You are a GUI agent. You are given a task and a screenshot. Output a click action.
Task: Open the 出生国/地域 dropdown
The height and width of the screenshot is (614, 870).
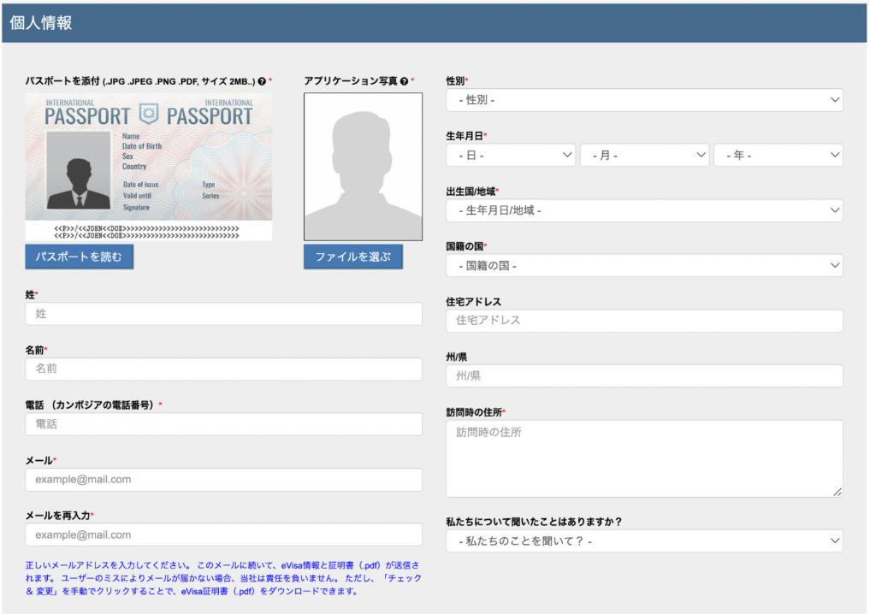point(644,210)
